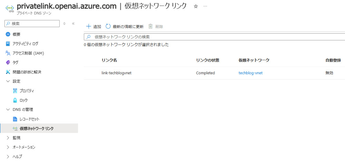The height and width of the screenshot is (168, 345).
Task: Click 最新の情報に更新 button
Action: [125, 27]
